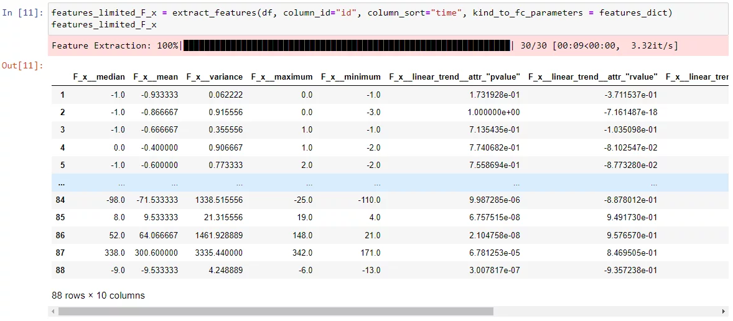733x321 pixels.
Task: Click the F_x__linear_trend__attr_"rvalue" column header
Action: [593, 77]
